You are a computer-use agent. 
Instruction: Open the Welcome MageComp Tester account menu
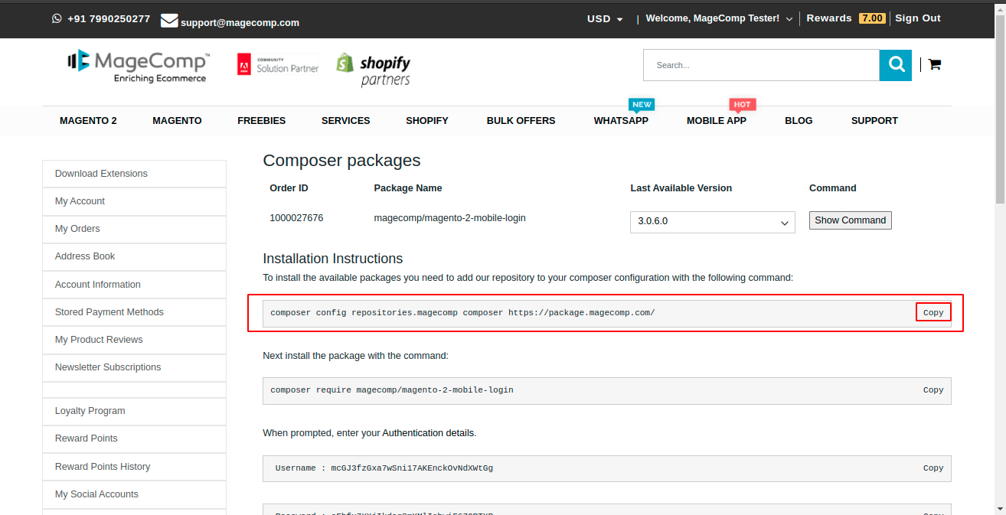[x=719, y=18]
